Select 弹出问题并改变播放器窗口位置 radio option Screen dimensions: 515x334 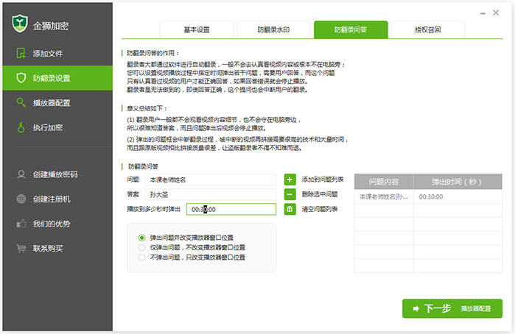(x=141, y=238)
